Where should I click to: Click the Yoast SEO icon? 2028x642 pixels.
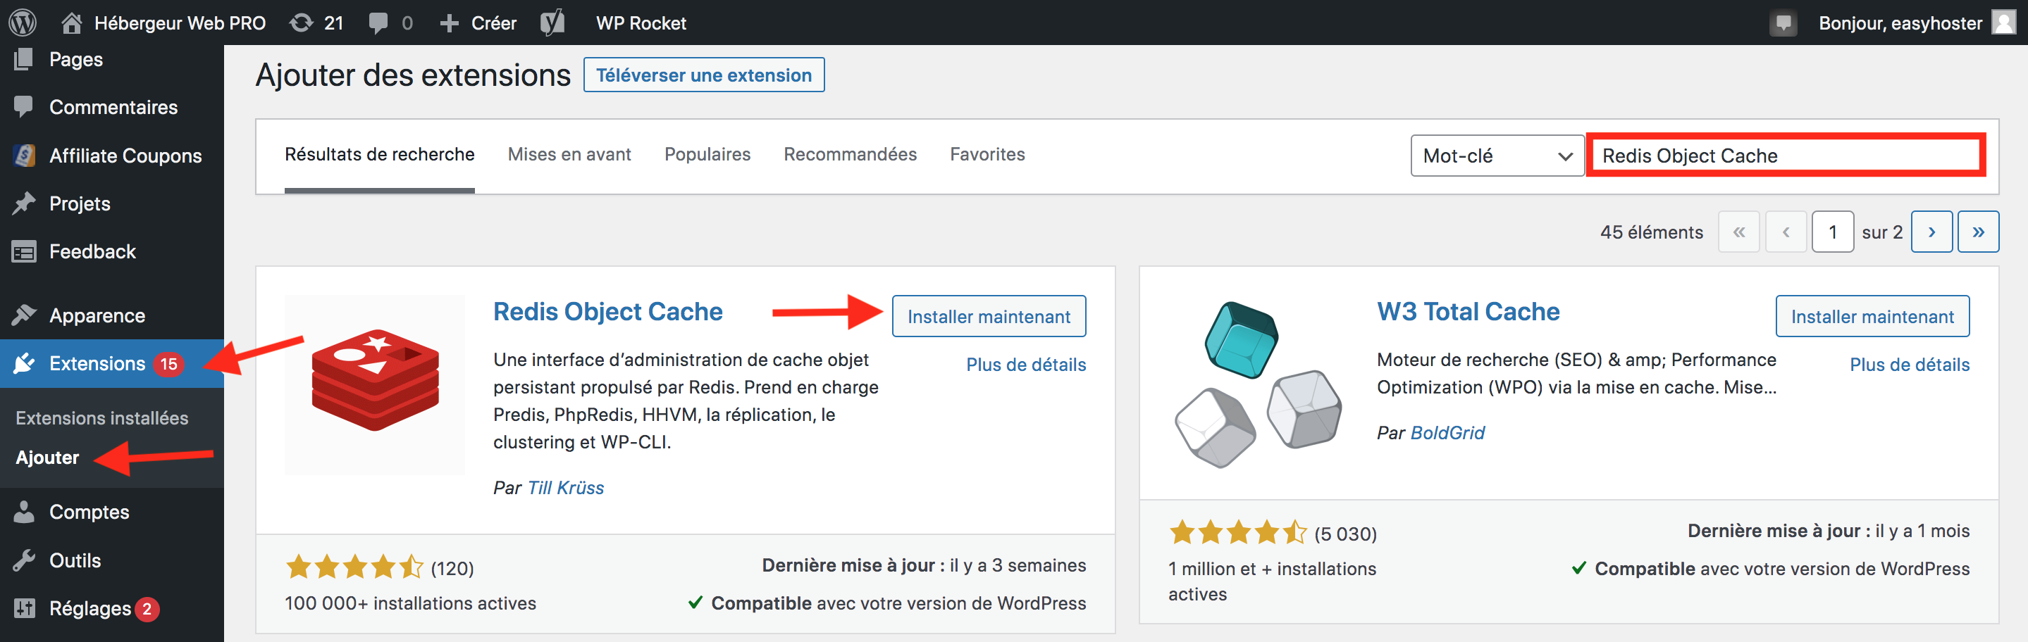[x=552, y=23]
